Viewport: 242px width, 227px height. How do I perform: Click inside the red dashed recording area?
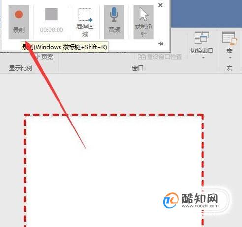click(114, 171)
